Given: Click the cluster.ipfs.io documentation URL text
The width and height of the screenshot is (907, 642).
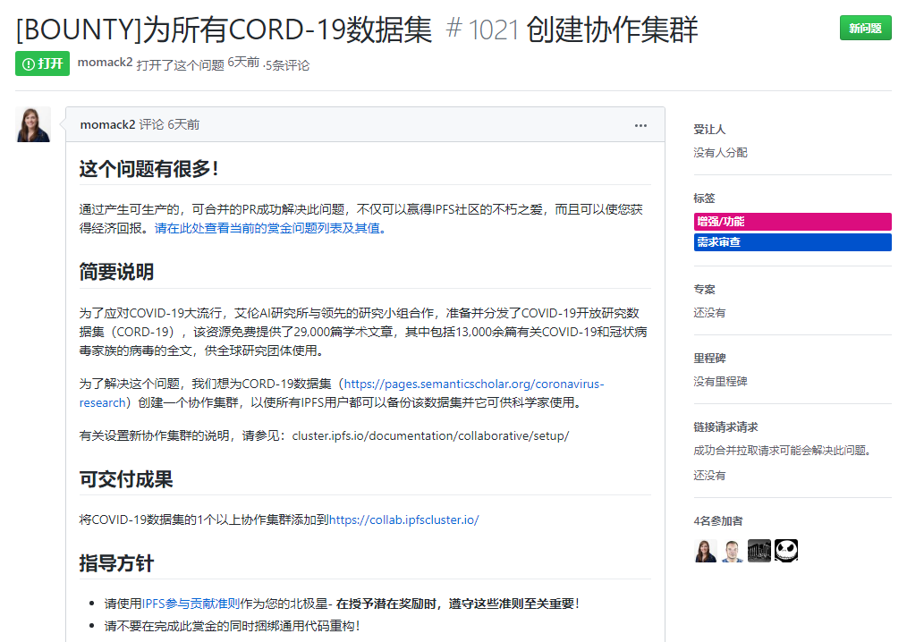Looking at the screenshot, I should (x=430, y=435).
